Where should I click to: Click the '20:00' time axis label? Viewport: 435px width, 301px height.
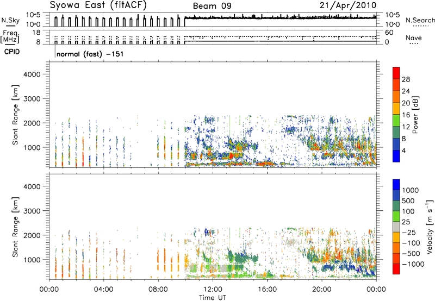click(x=322, y=290)
